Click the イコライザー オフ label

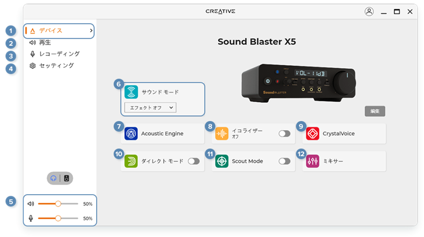247,134
